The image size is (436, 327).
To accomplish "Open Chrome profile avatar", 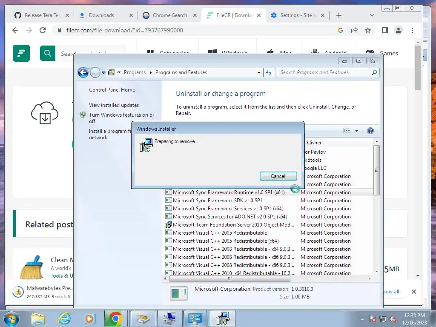I will 399,30.
